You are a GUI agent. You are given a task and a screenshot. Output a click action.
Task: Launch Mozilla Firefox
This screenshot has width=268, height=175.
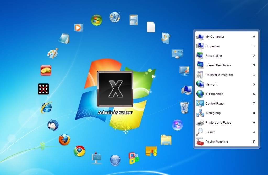point(64,140)
